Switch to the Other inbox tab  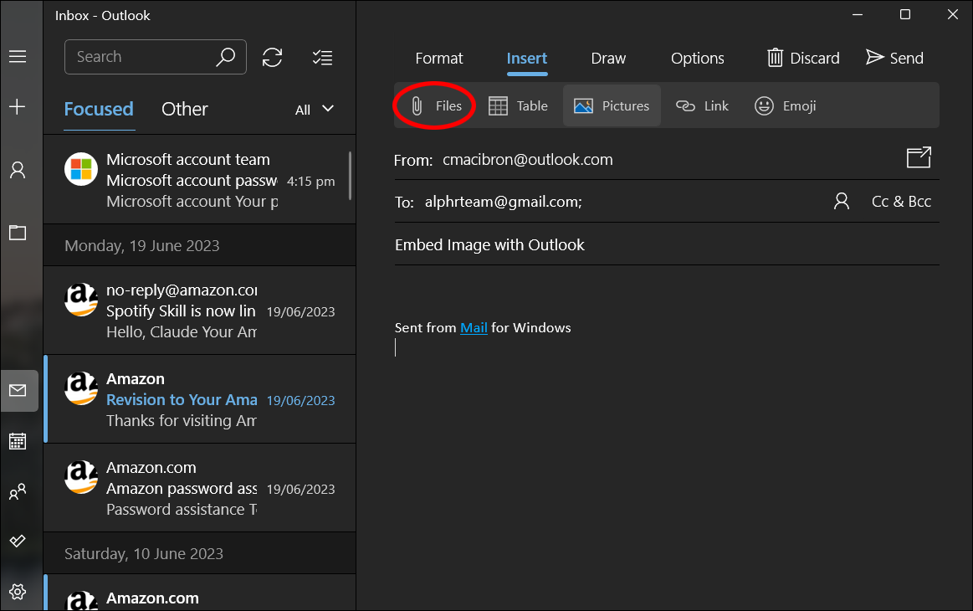(x=184, y=110)
